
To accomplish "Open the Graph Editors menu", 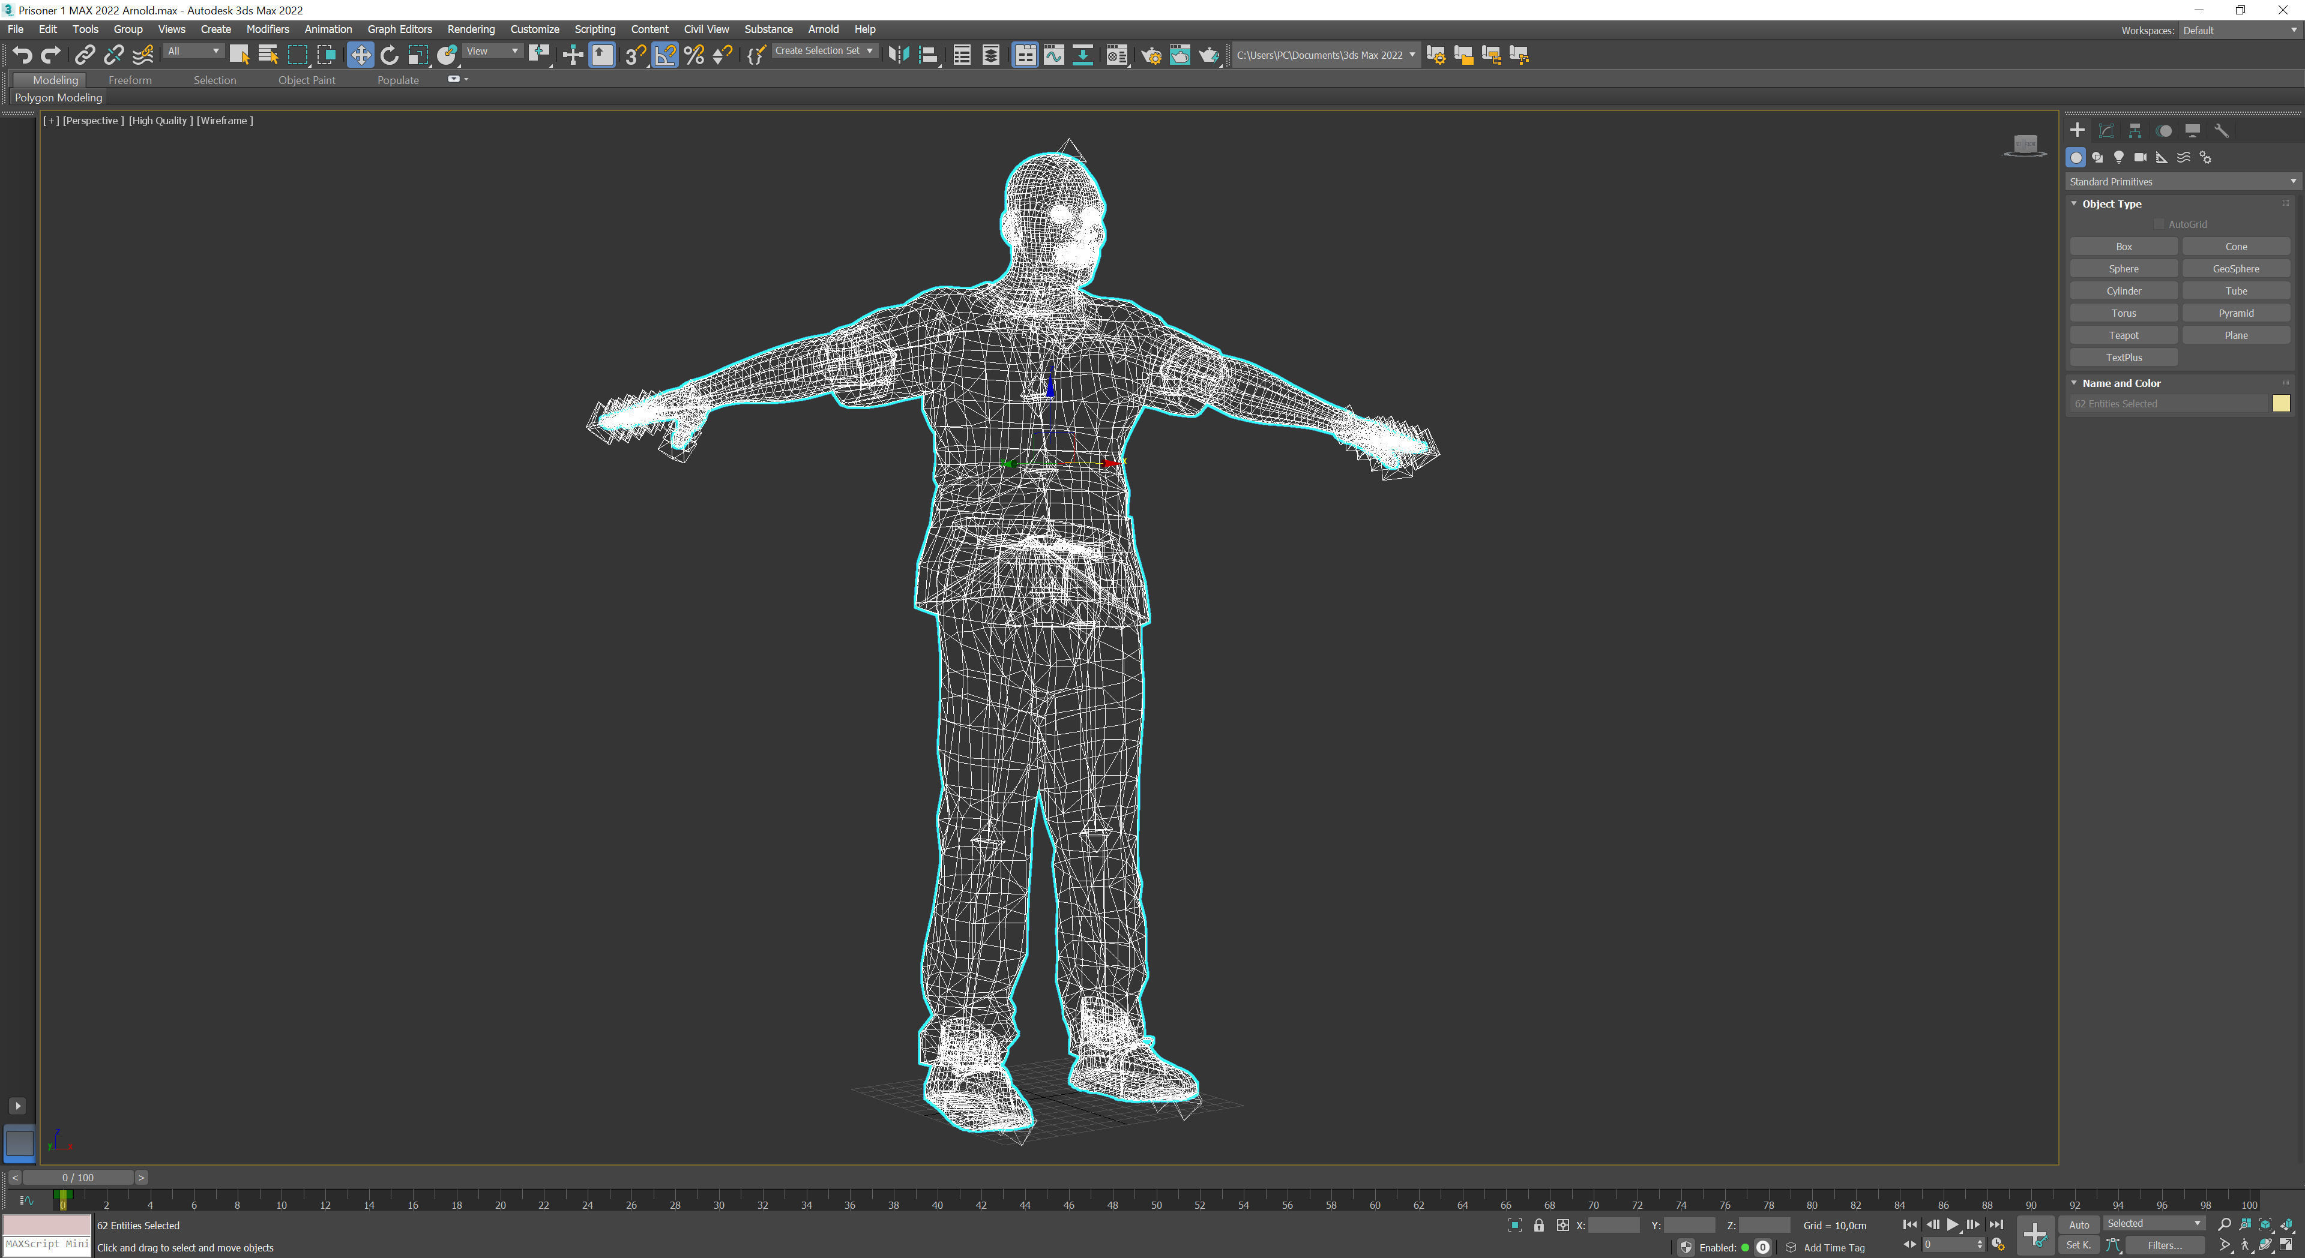I will point(399,29).
